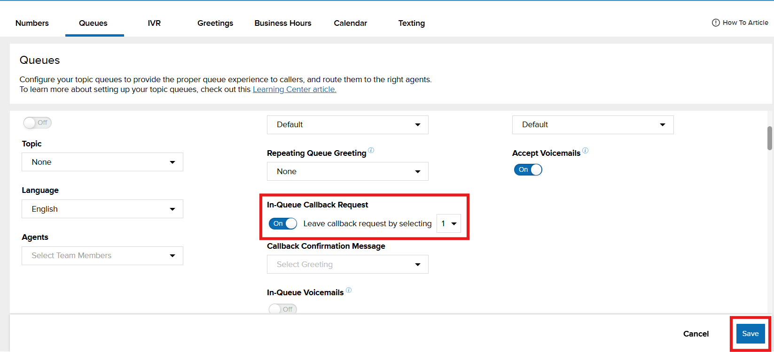Switch to the Queues tab
The width and height of the screenshot is (774, 352).
[x=93, y=23]
